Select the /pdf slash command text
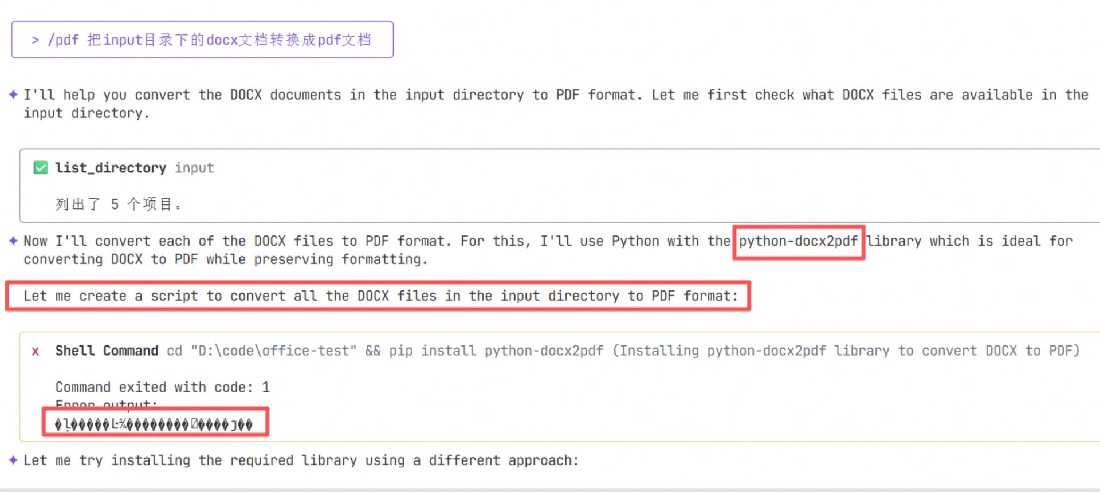 pyautogui.click(x=64, y=40)
